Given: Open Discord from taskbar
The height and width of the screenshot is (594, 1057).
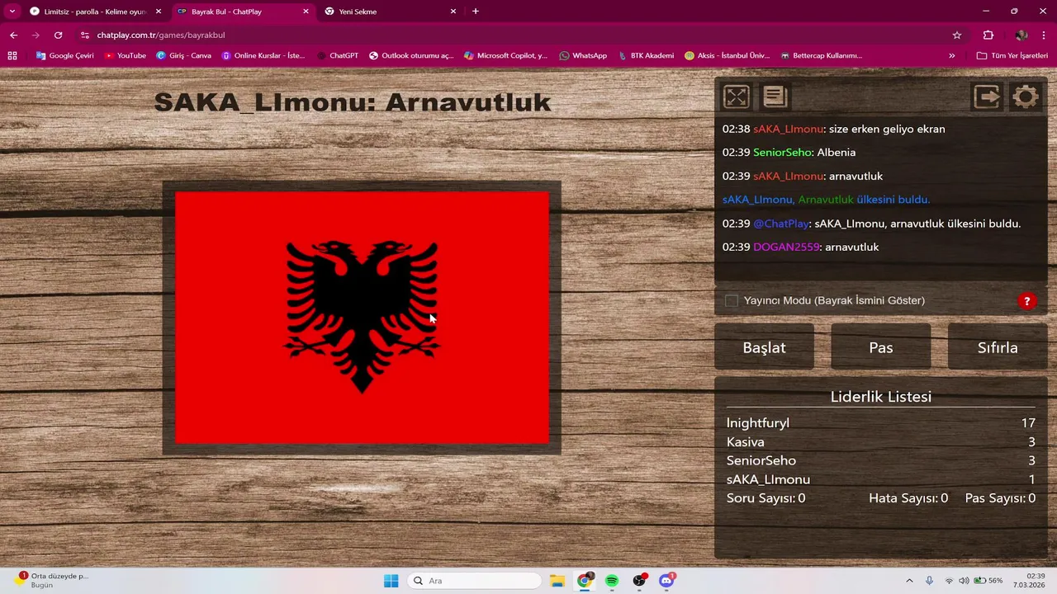Looking at the screenshot, I should click(x=666, y=581).
